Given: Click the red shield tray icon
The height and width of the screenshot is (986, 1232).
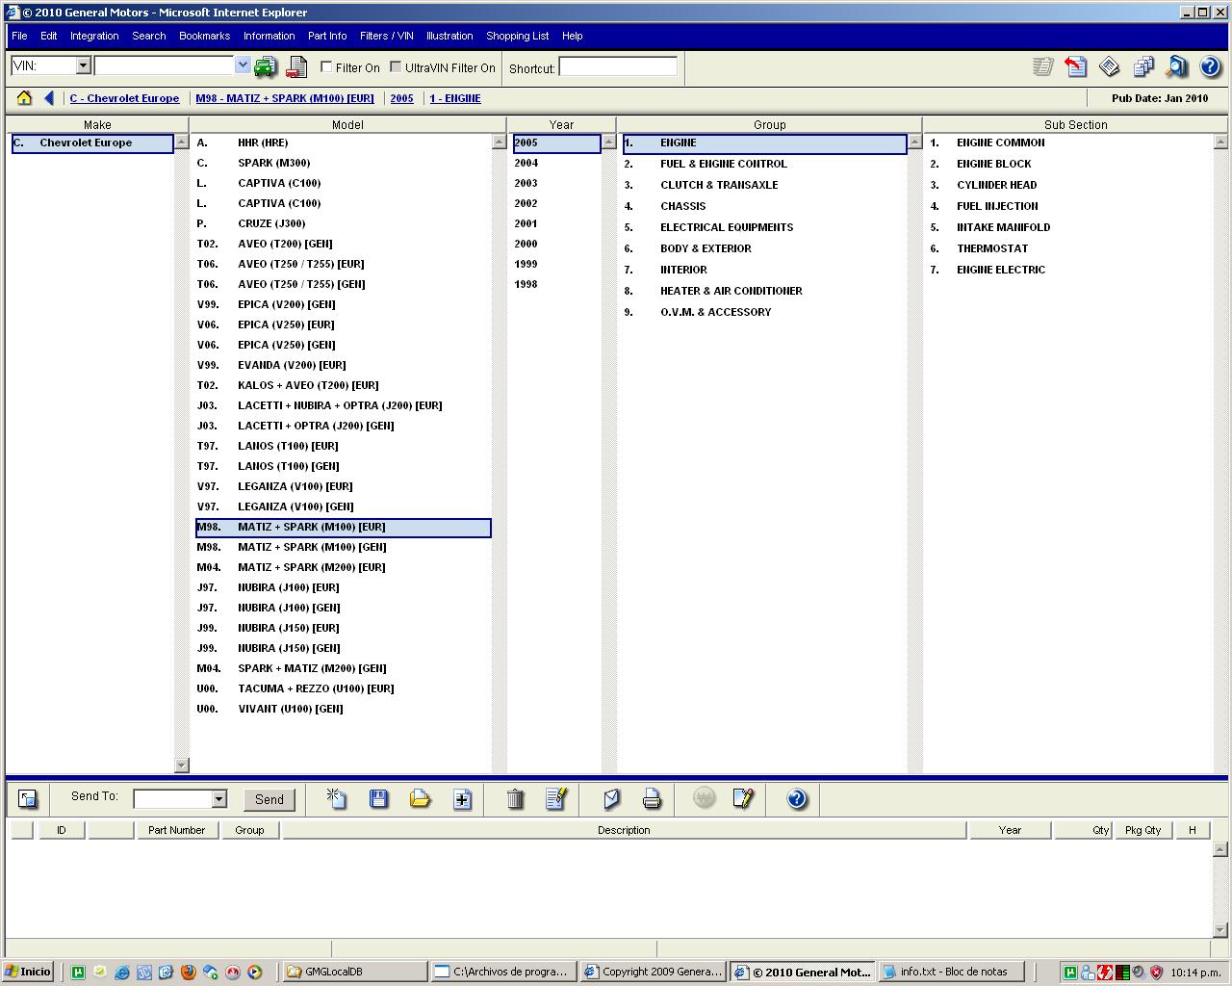Looking at the screenshot, I should tap(1157, 973).
